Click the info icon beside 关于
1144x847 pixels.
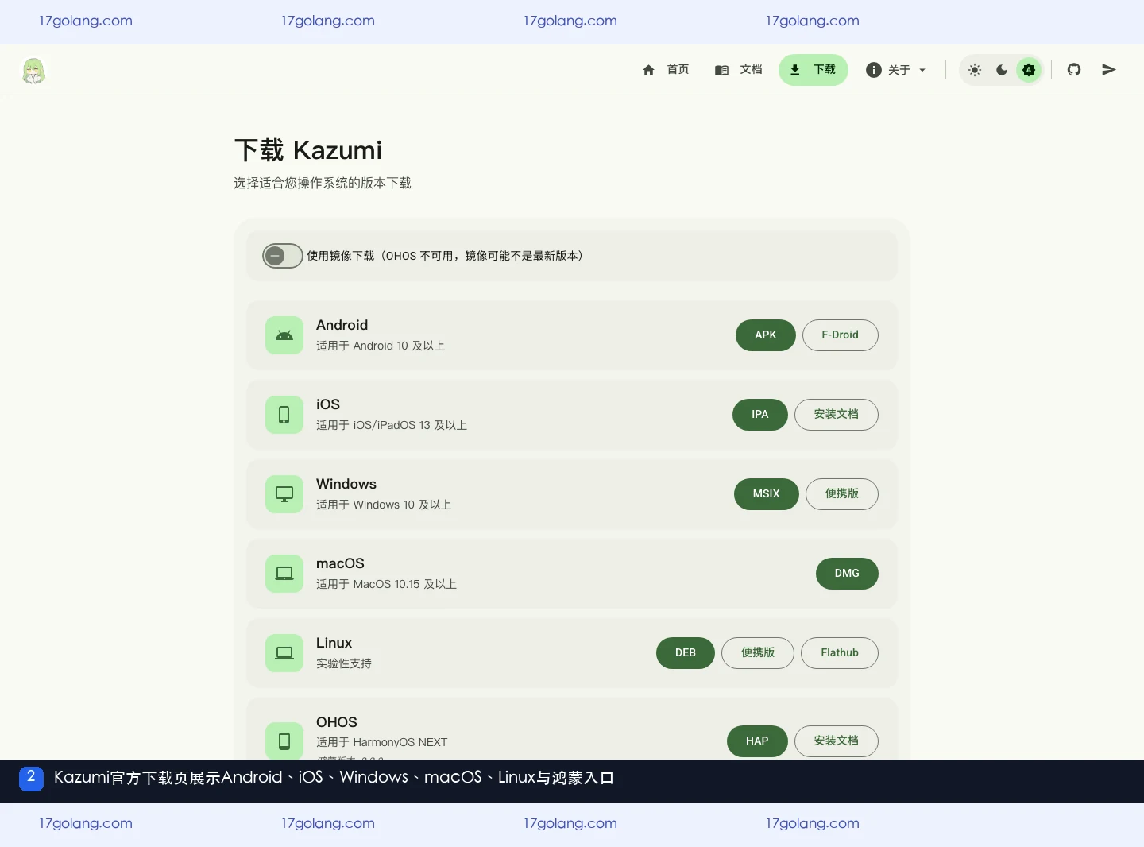(874, 70)
